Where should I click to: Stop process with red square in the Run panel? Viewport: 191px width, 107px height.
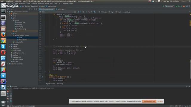click(x=8, y=91)
